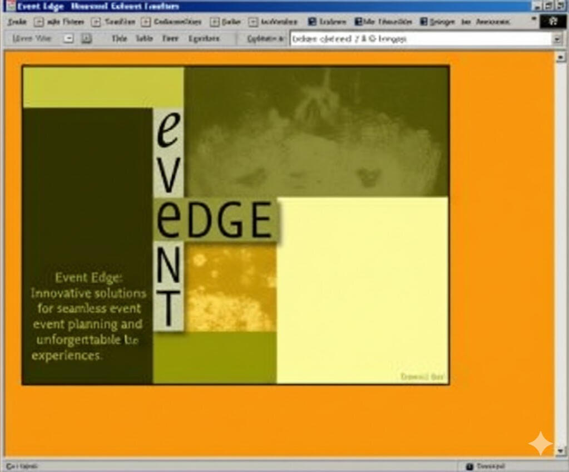Screen dimensions: 569x472
Task: Click the small page icon in the second toolbar
Action: (x=86, y=39)
